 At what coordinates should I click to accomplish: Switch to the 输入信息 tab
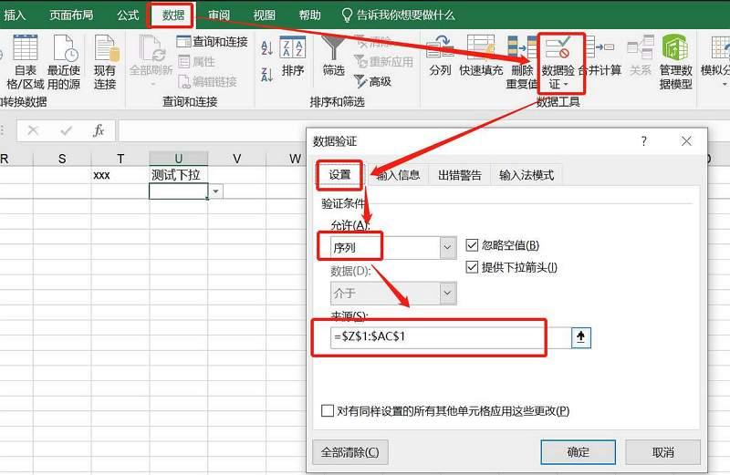pyautogui.click(x=398, y=175)
